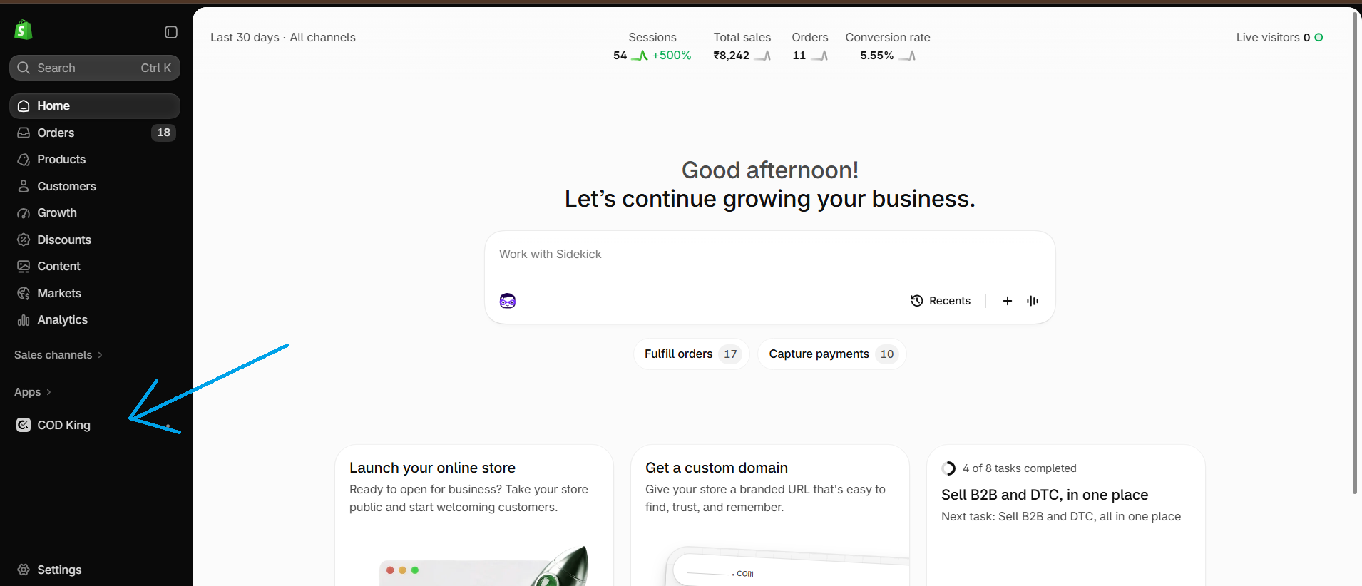Click the Shopify logo icon
The width and height of the screenshot is (1362, 586).
24,30
